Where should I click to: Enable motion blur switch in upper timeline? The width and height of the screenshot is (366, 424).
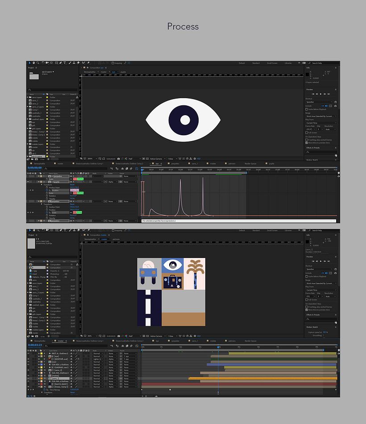point(131,168)
